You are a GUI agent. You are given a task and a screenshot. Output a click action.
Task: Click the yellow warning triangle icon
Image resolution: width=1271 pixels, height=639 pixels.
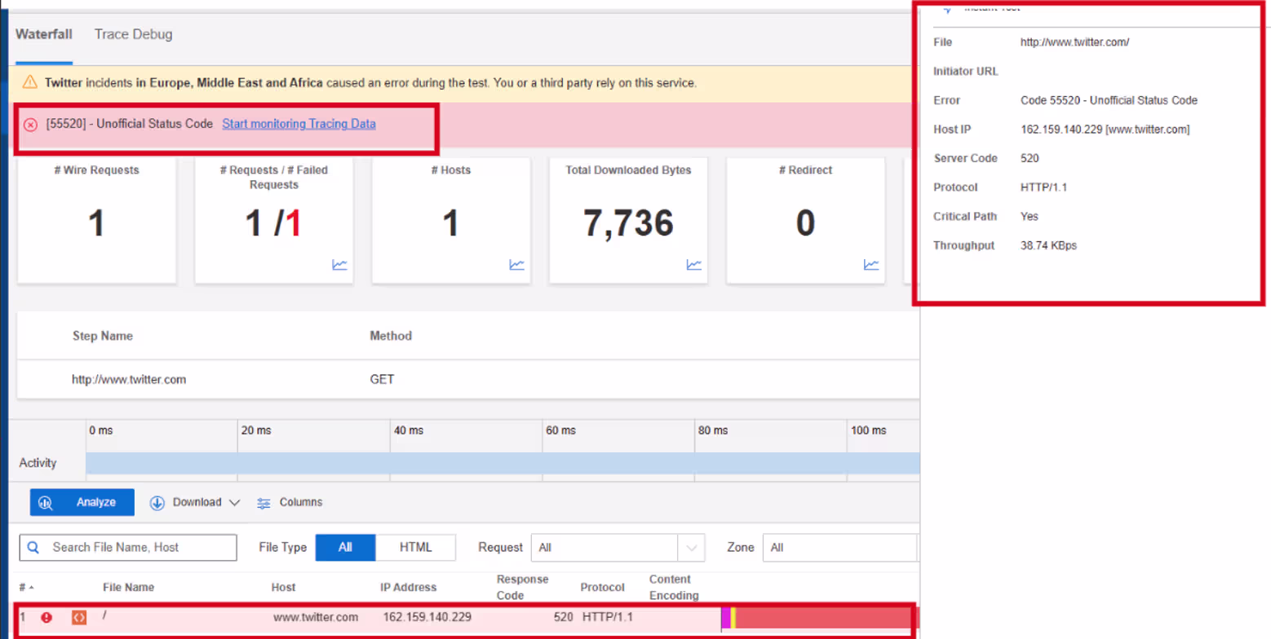pyautogui.click(x=30, y=82)
